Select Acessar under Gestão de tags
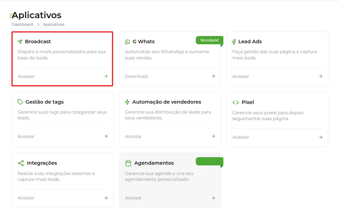 26,137
